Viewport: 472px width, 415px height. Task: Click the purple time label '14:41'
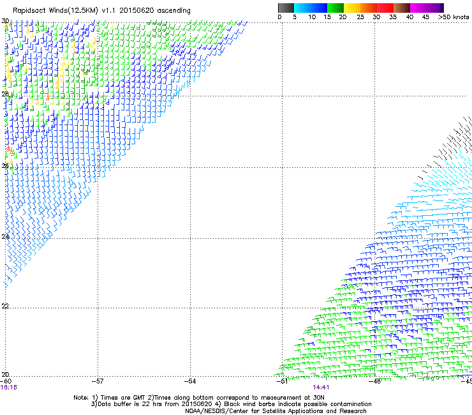321,388
